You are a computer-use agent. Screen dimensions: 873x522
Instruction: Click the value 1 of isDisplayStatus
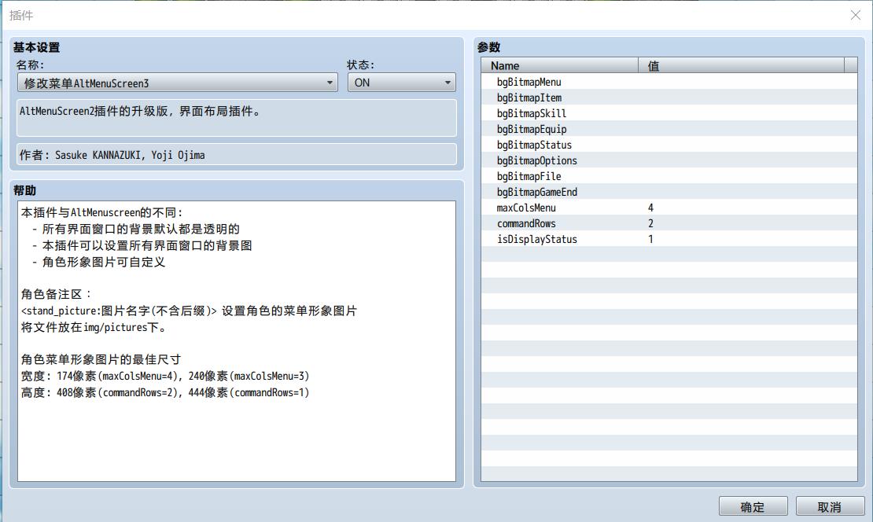[x=650, y=239]
